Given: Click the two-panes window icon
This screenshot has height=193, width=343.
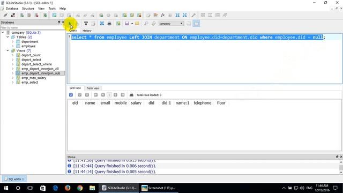Looking at the screenshot, I should pos(210,15).
